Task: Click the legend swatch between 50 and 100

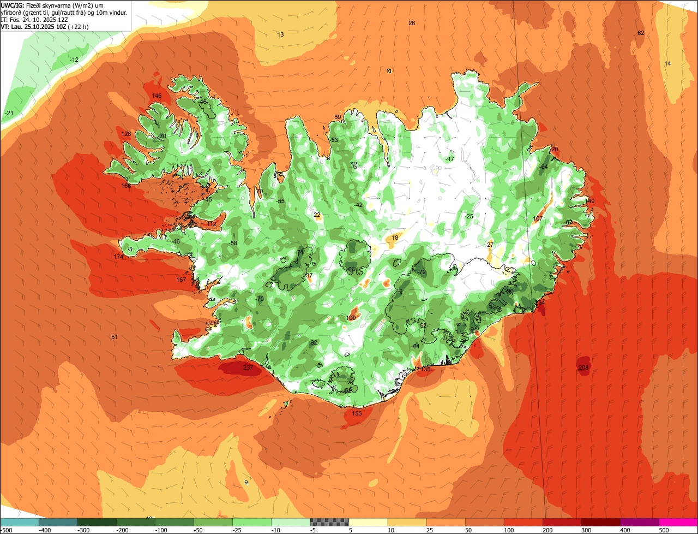Action: 484,522
